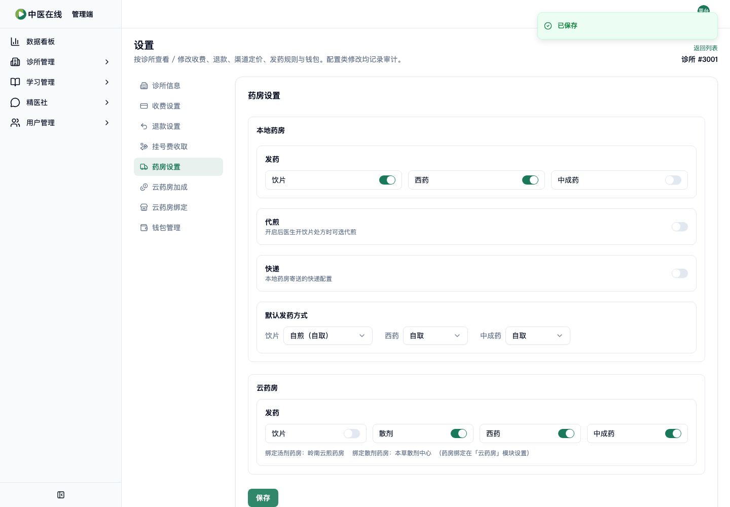Image resolution: width=730 pixels, height=507 pixels.
Task: Click the 用户管理 people icon
Action: (x=15, y=123)
